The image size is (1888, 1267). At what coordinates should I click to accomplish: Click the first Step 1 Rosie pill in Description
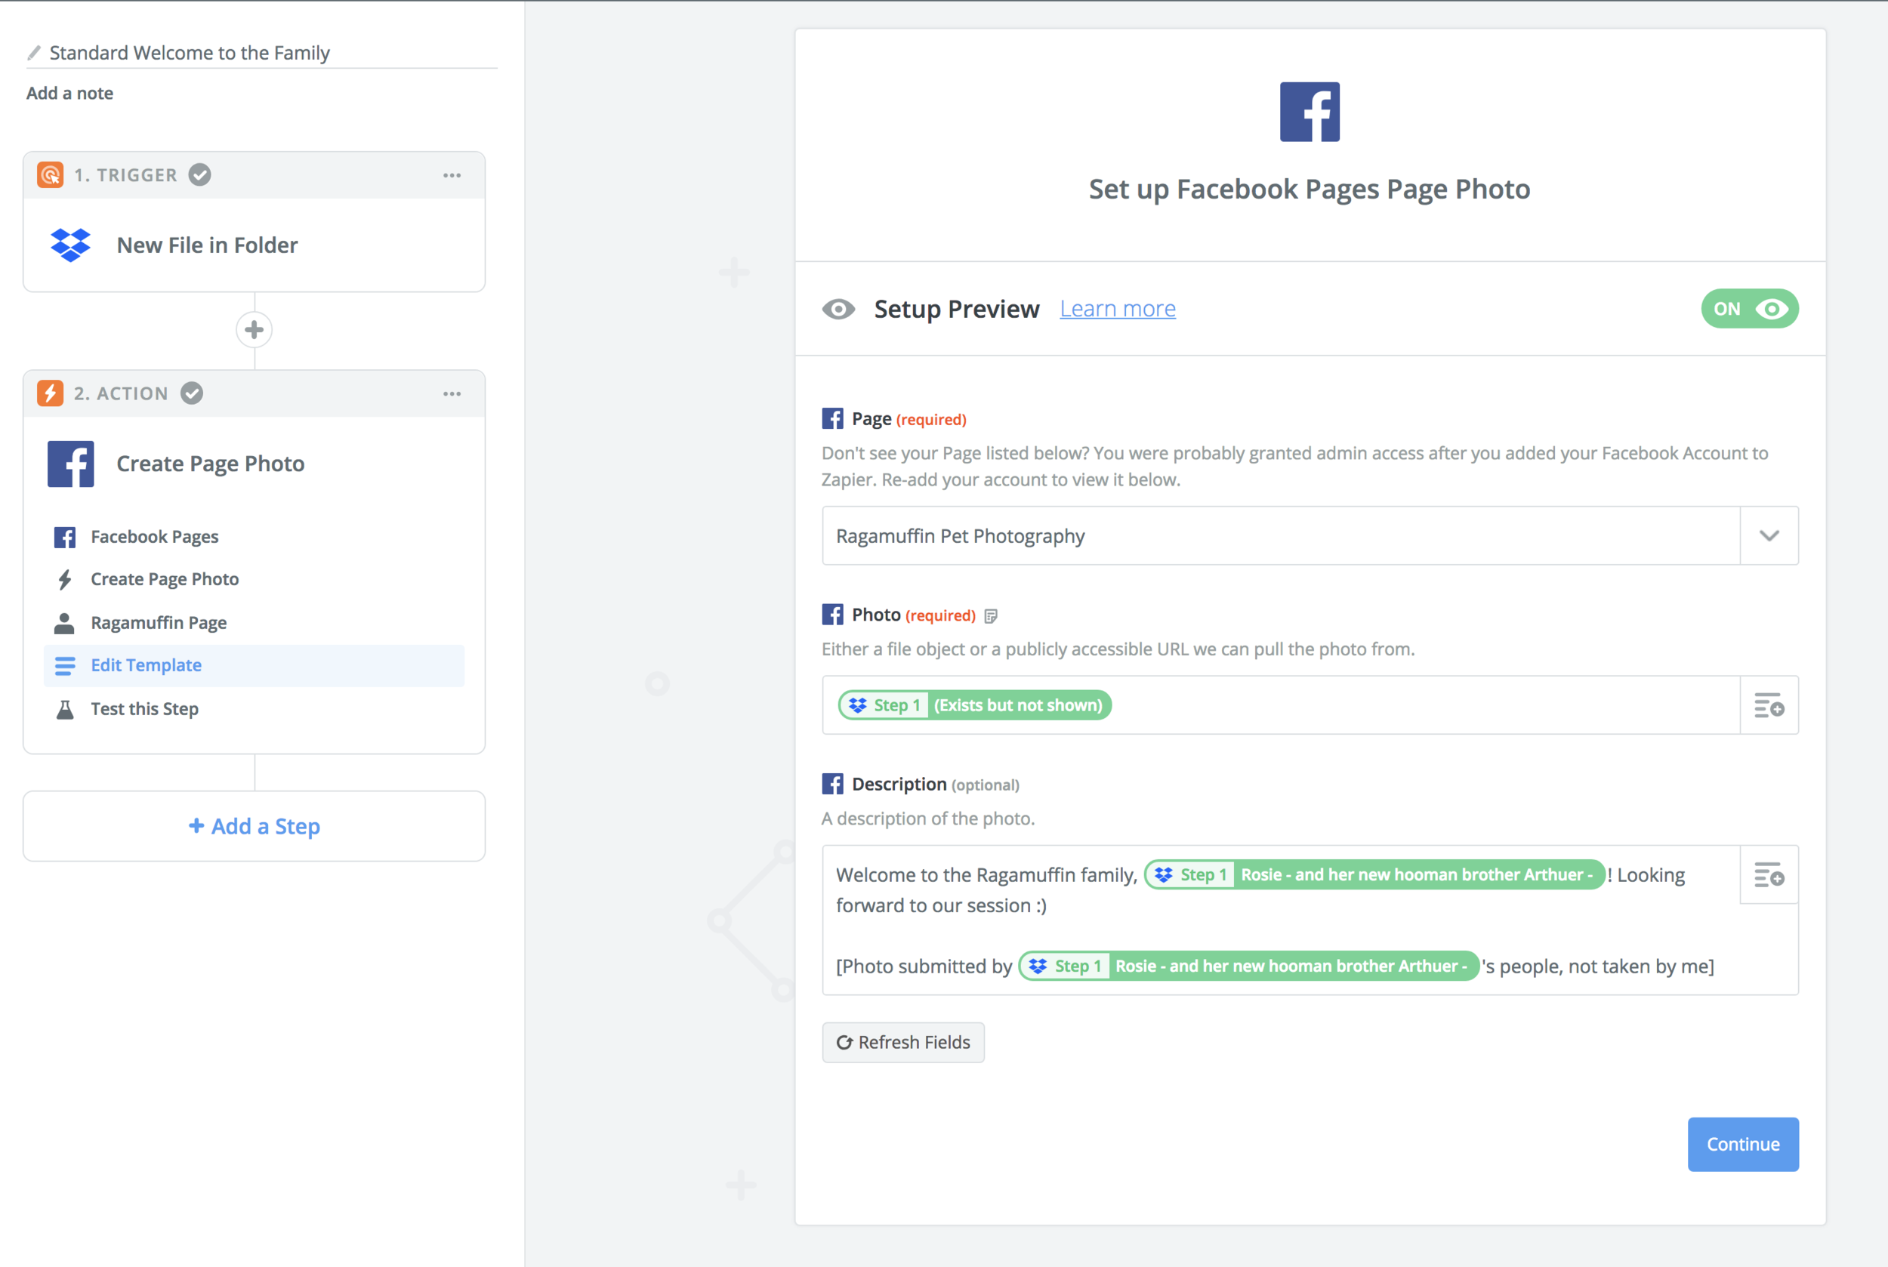pos(1374,875)
